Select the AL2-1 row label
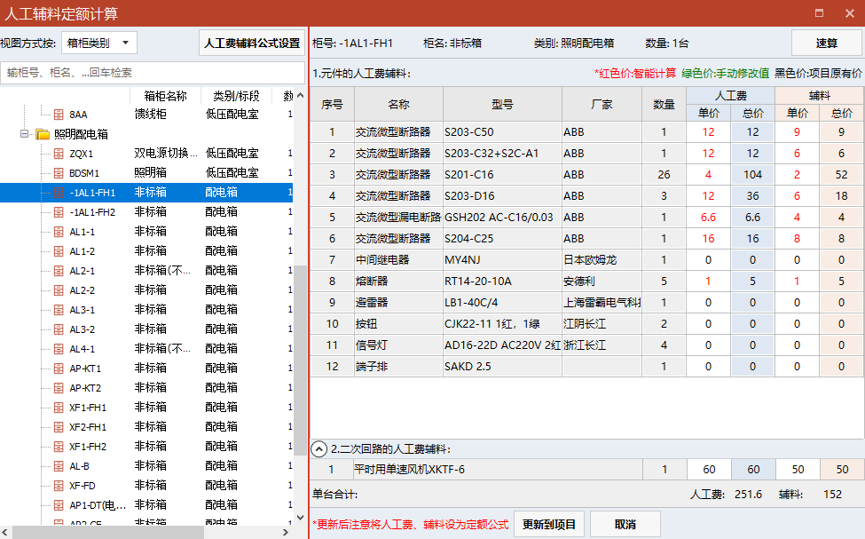Image resolution: width=865 pixels, height=539 pixels. (x=83, y=271)
